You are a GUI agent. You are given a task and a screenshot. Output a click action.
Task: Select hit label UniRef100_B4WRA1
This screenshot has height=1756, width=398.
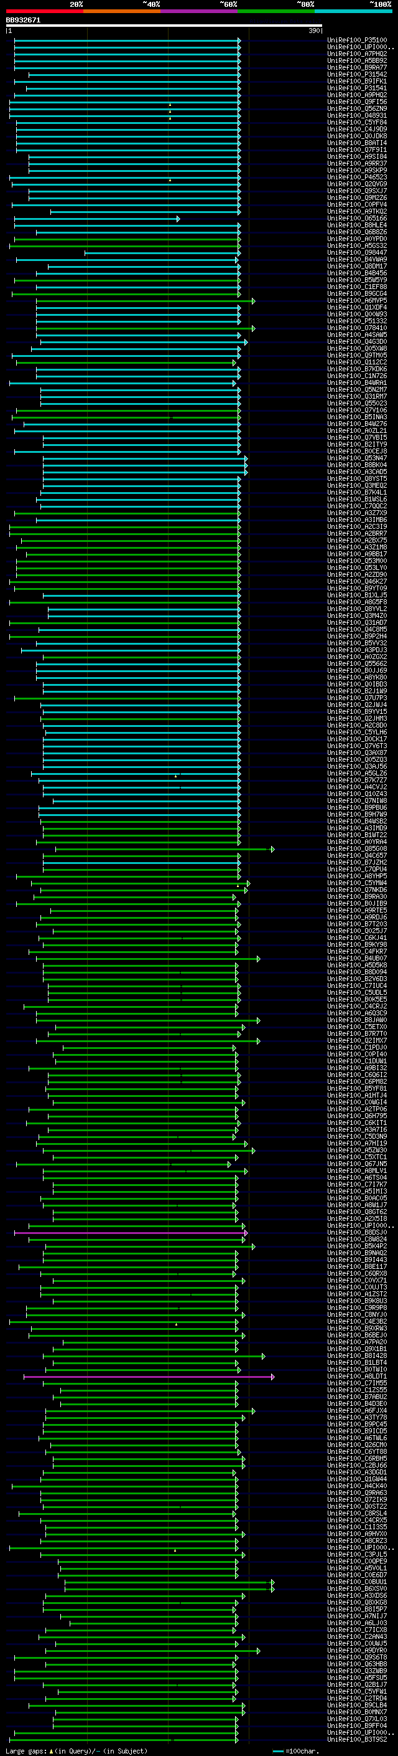357,383
